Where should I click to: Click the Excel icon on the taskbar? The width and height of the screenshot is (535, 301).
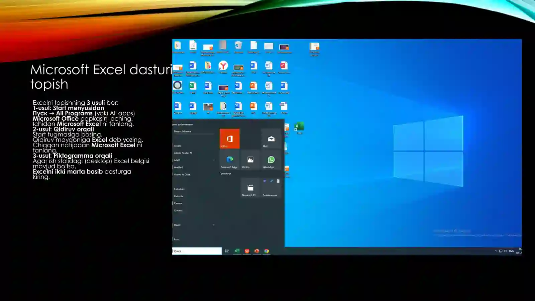(x=237, y=251)
